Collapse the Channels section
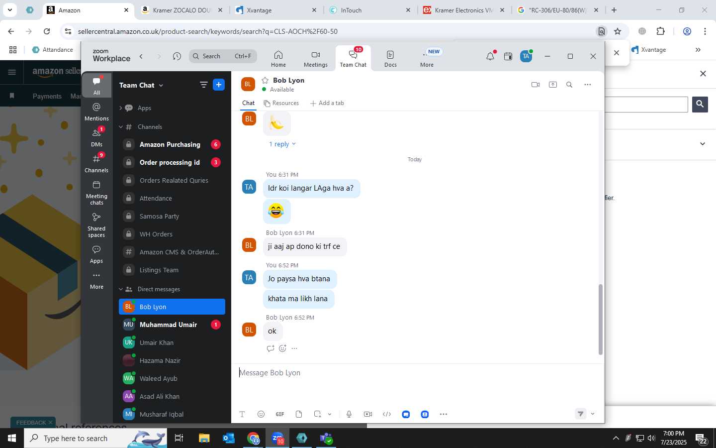The image size is (716, 448). click(x=121, y=127)
